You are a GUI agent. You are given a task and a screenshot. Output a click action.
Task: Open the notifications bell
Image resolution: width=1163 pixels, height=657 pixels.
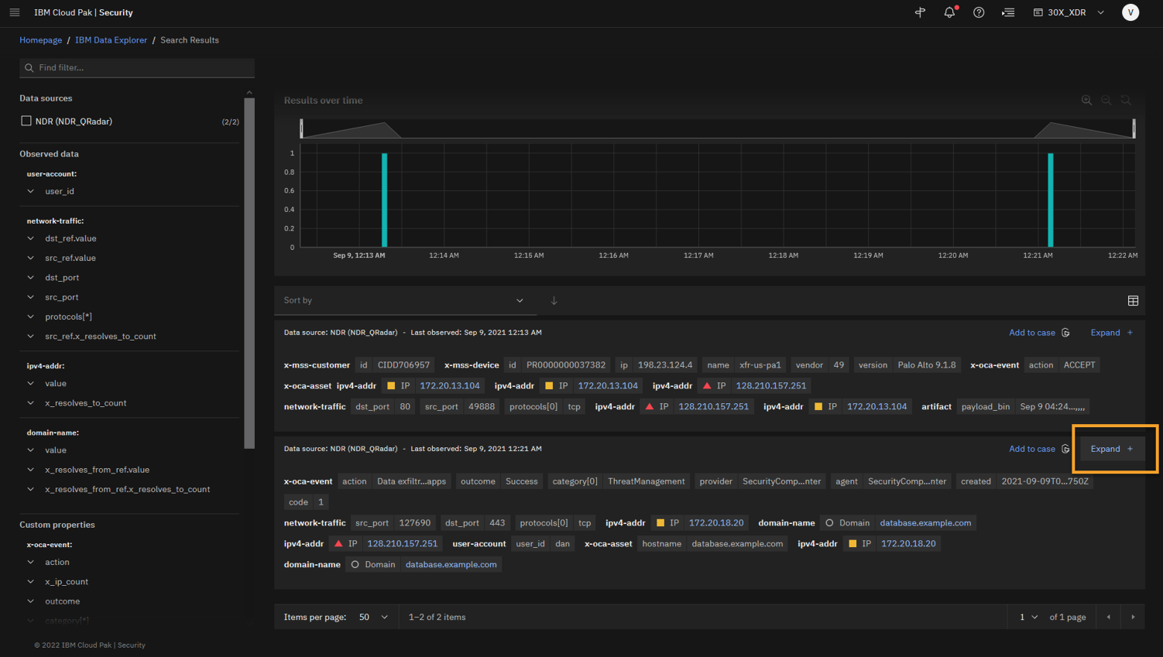click(x=949, y=12)
